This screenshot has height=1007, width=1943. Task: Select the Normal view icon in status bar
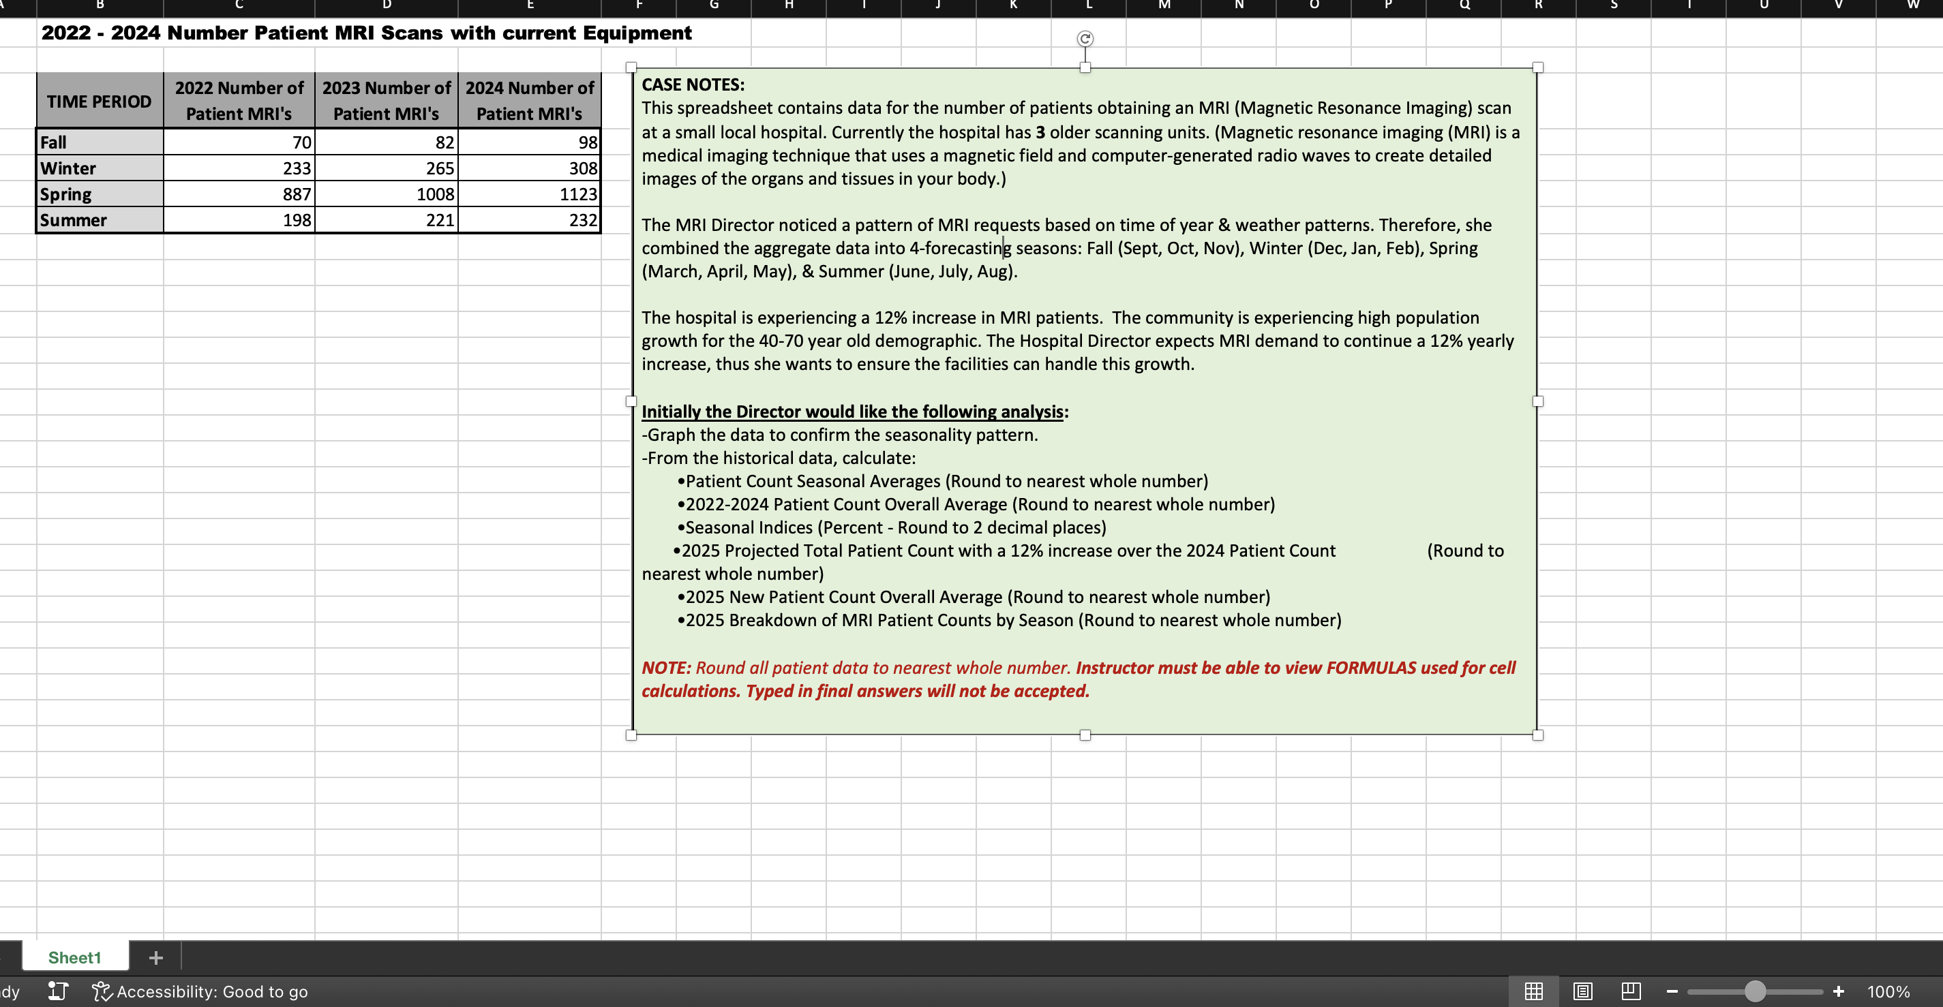[x=1533, y=991]
